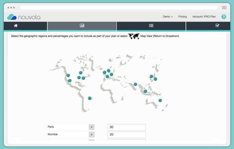234x149 pixels.
Task: Open the checkmark tasks tab icon
Action: 217,26
